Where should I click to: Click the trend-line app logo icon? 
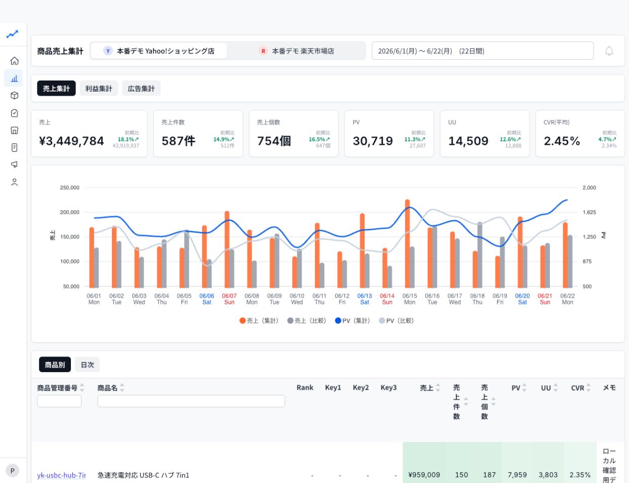[12, 34]
